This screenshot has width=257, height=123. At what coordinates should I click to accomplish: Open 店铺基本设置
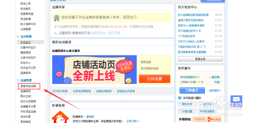point(28,107)
